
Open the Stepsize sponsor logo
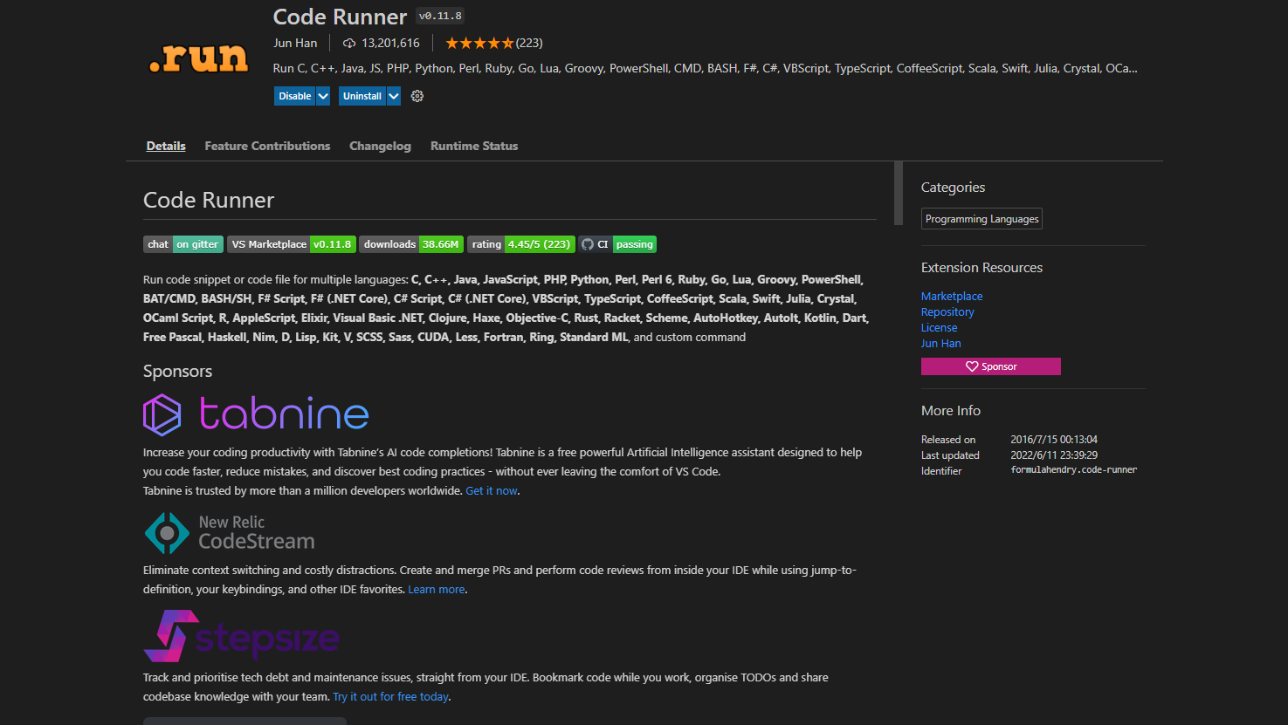(x=241, y=636)
